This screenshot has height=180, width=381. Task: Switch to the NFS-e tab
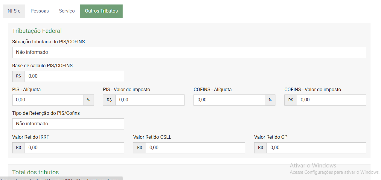(x=14, y=11)
